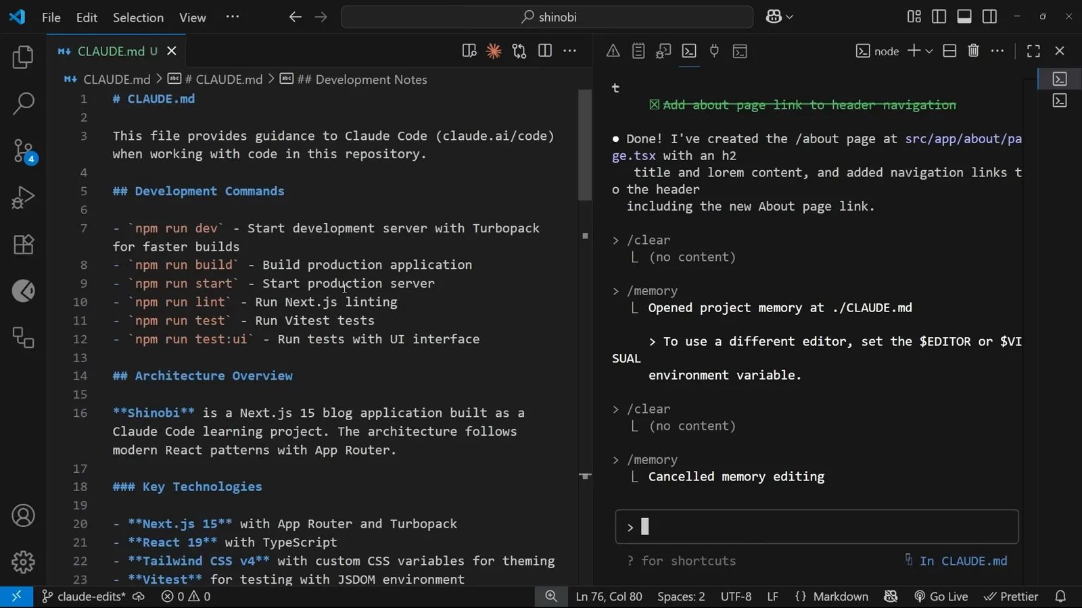Image resolution: width=1082 pixels, height=608 pixels.
Task: Close the CLAUDE.md tab
Action: [x=172, y=51]
